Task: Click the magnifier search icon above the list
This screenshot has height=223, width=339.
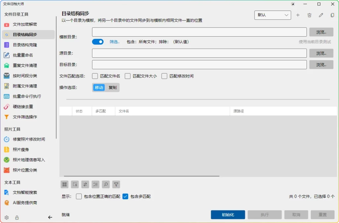Action: (x=106, y=184)
